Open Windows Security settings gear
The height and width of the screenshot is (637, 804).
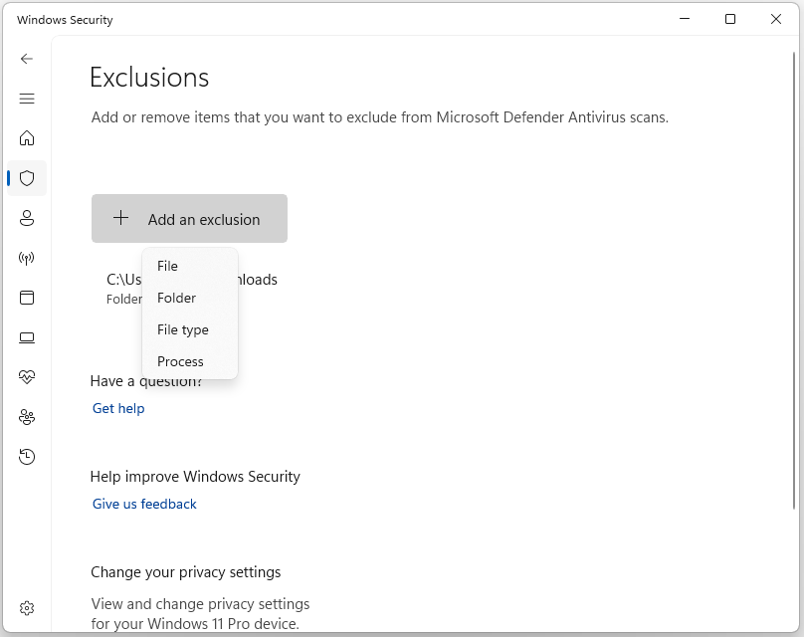[x=27, y=607]
